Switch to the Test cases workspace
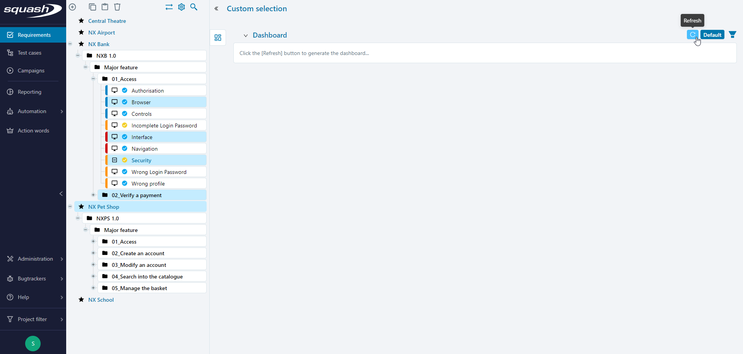This screenshot has width=743, height=354. pos(29,53)
